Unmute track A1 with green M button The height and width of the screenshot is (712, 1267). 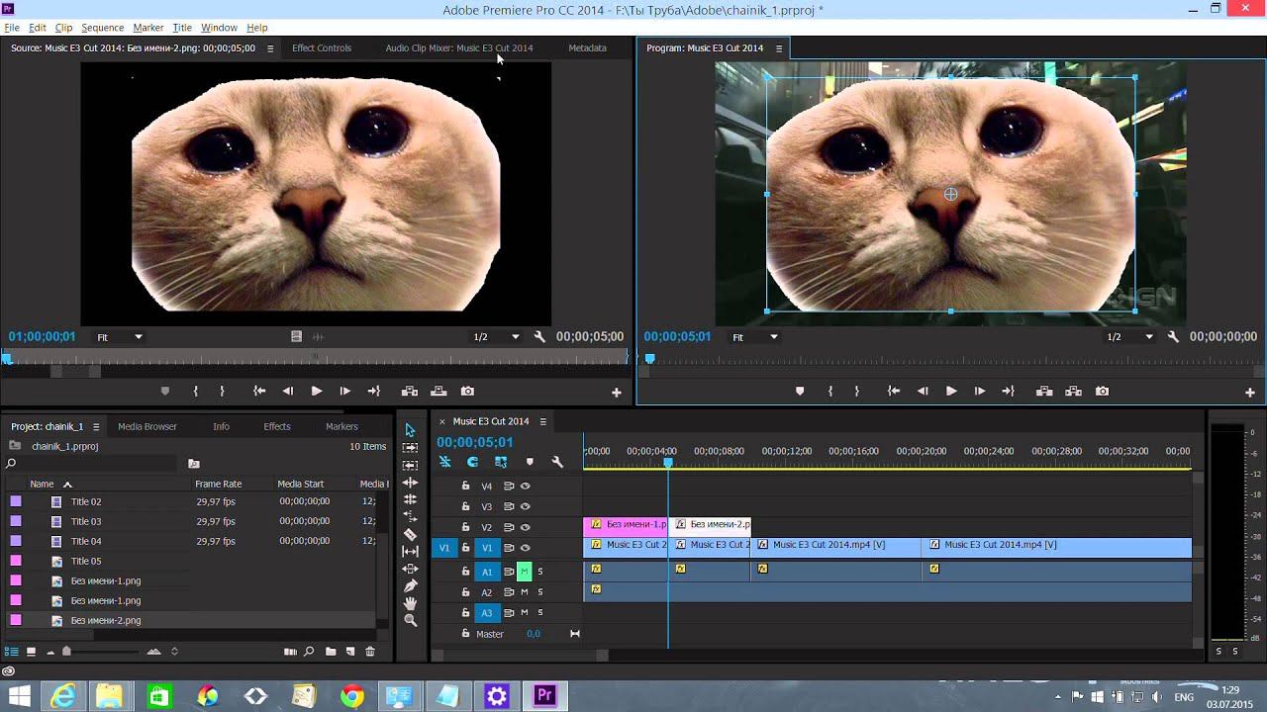(525, 571)
